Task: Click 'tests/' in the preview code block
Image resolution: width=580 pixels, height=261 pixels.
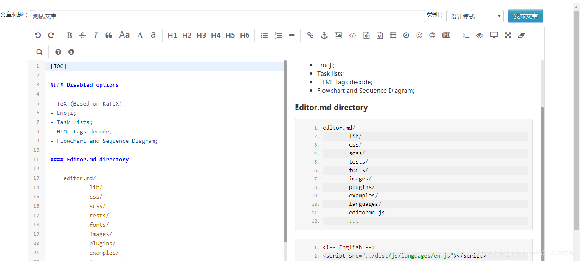Action: click(358, 162)
